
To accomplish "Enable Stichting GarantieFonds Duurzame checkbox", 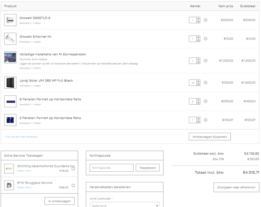I will (x=73, y=169).
